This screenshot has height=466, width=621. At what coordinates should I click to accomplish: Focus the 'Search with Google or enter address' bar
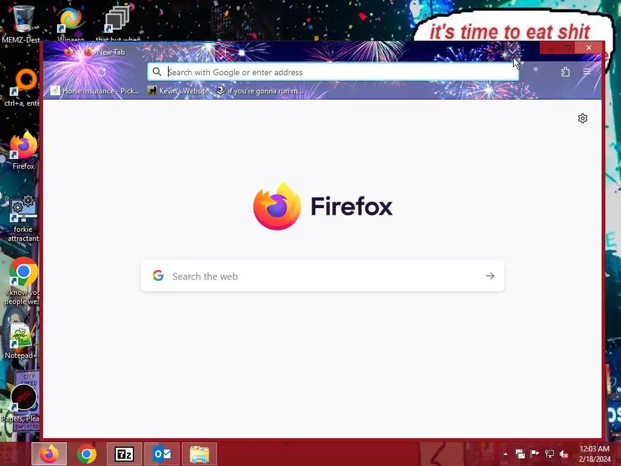click(x=333, y=72)
